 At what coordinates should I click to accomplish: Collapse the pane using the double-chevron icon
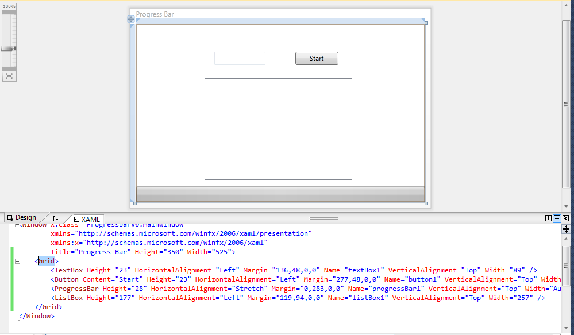point(564,218)
